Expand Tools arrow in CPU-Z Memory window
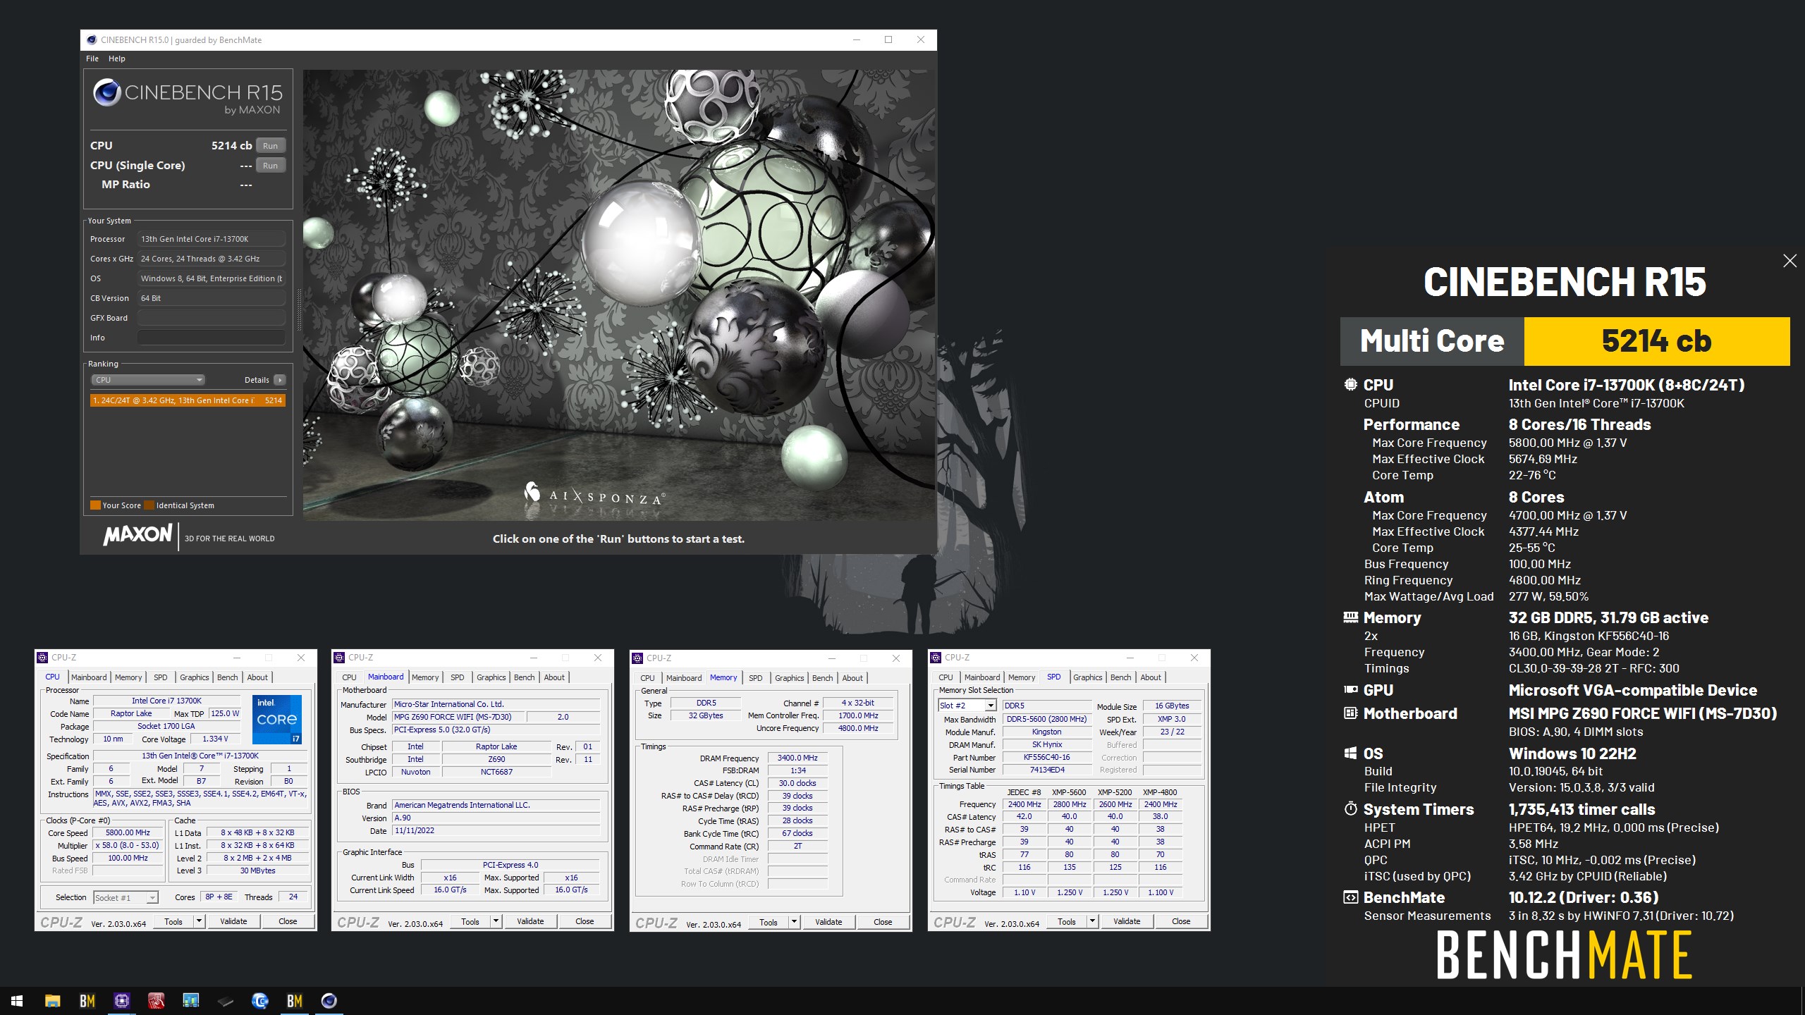Image resolution: width=1805 pixels, height=1015 pixels. pos(795,922)
